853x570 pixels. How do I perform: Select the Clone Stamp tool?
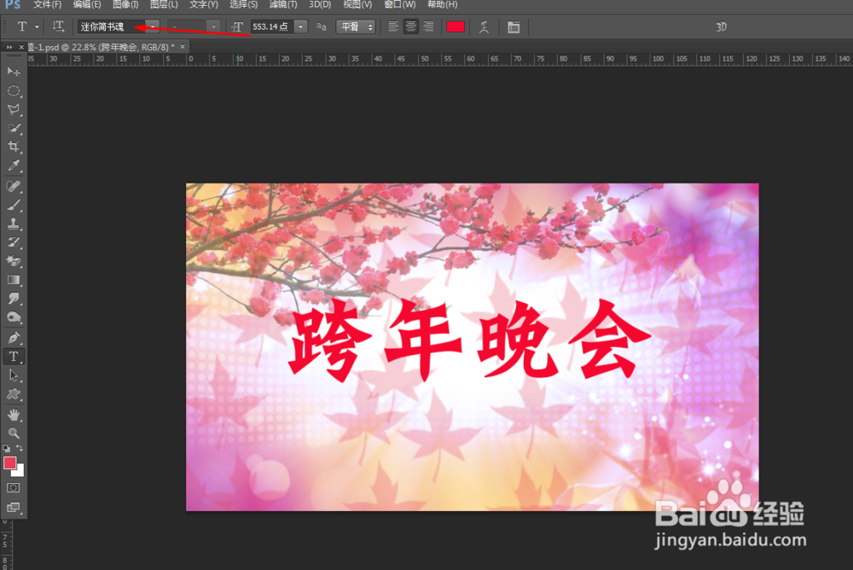click(x=12, y=224)
